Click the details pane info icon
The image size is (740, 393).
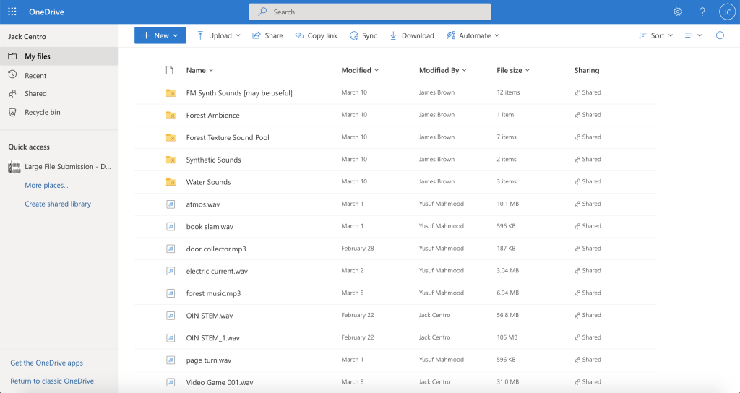point(720,35)
